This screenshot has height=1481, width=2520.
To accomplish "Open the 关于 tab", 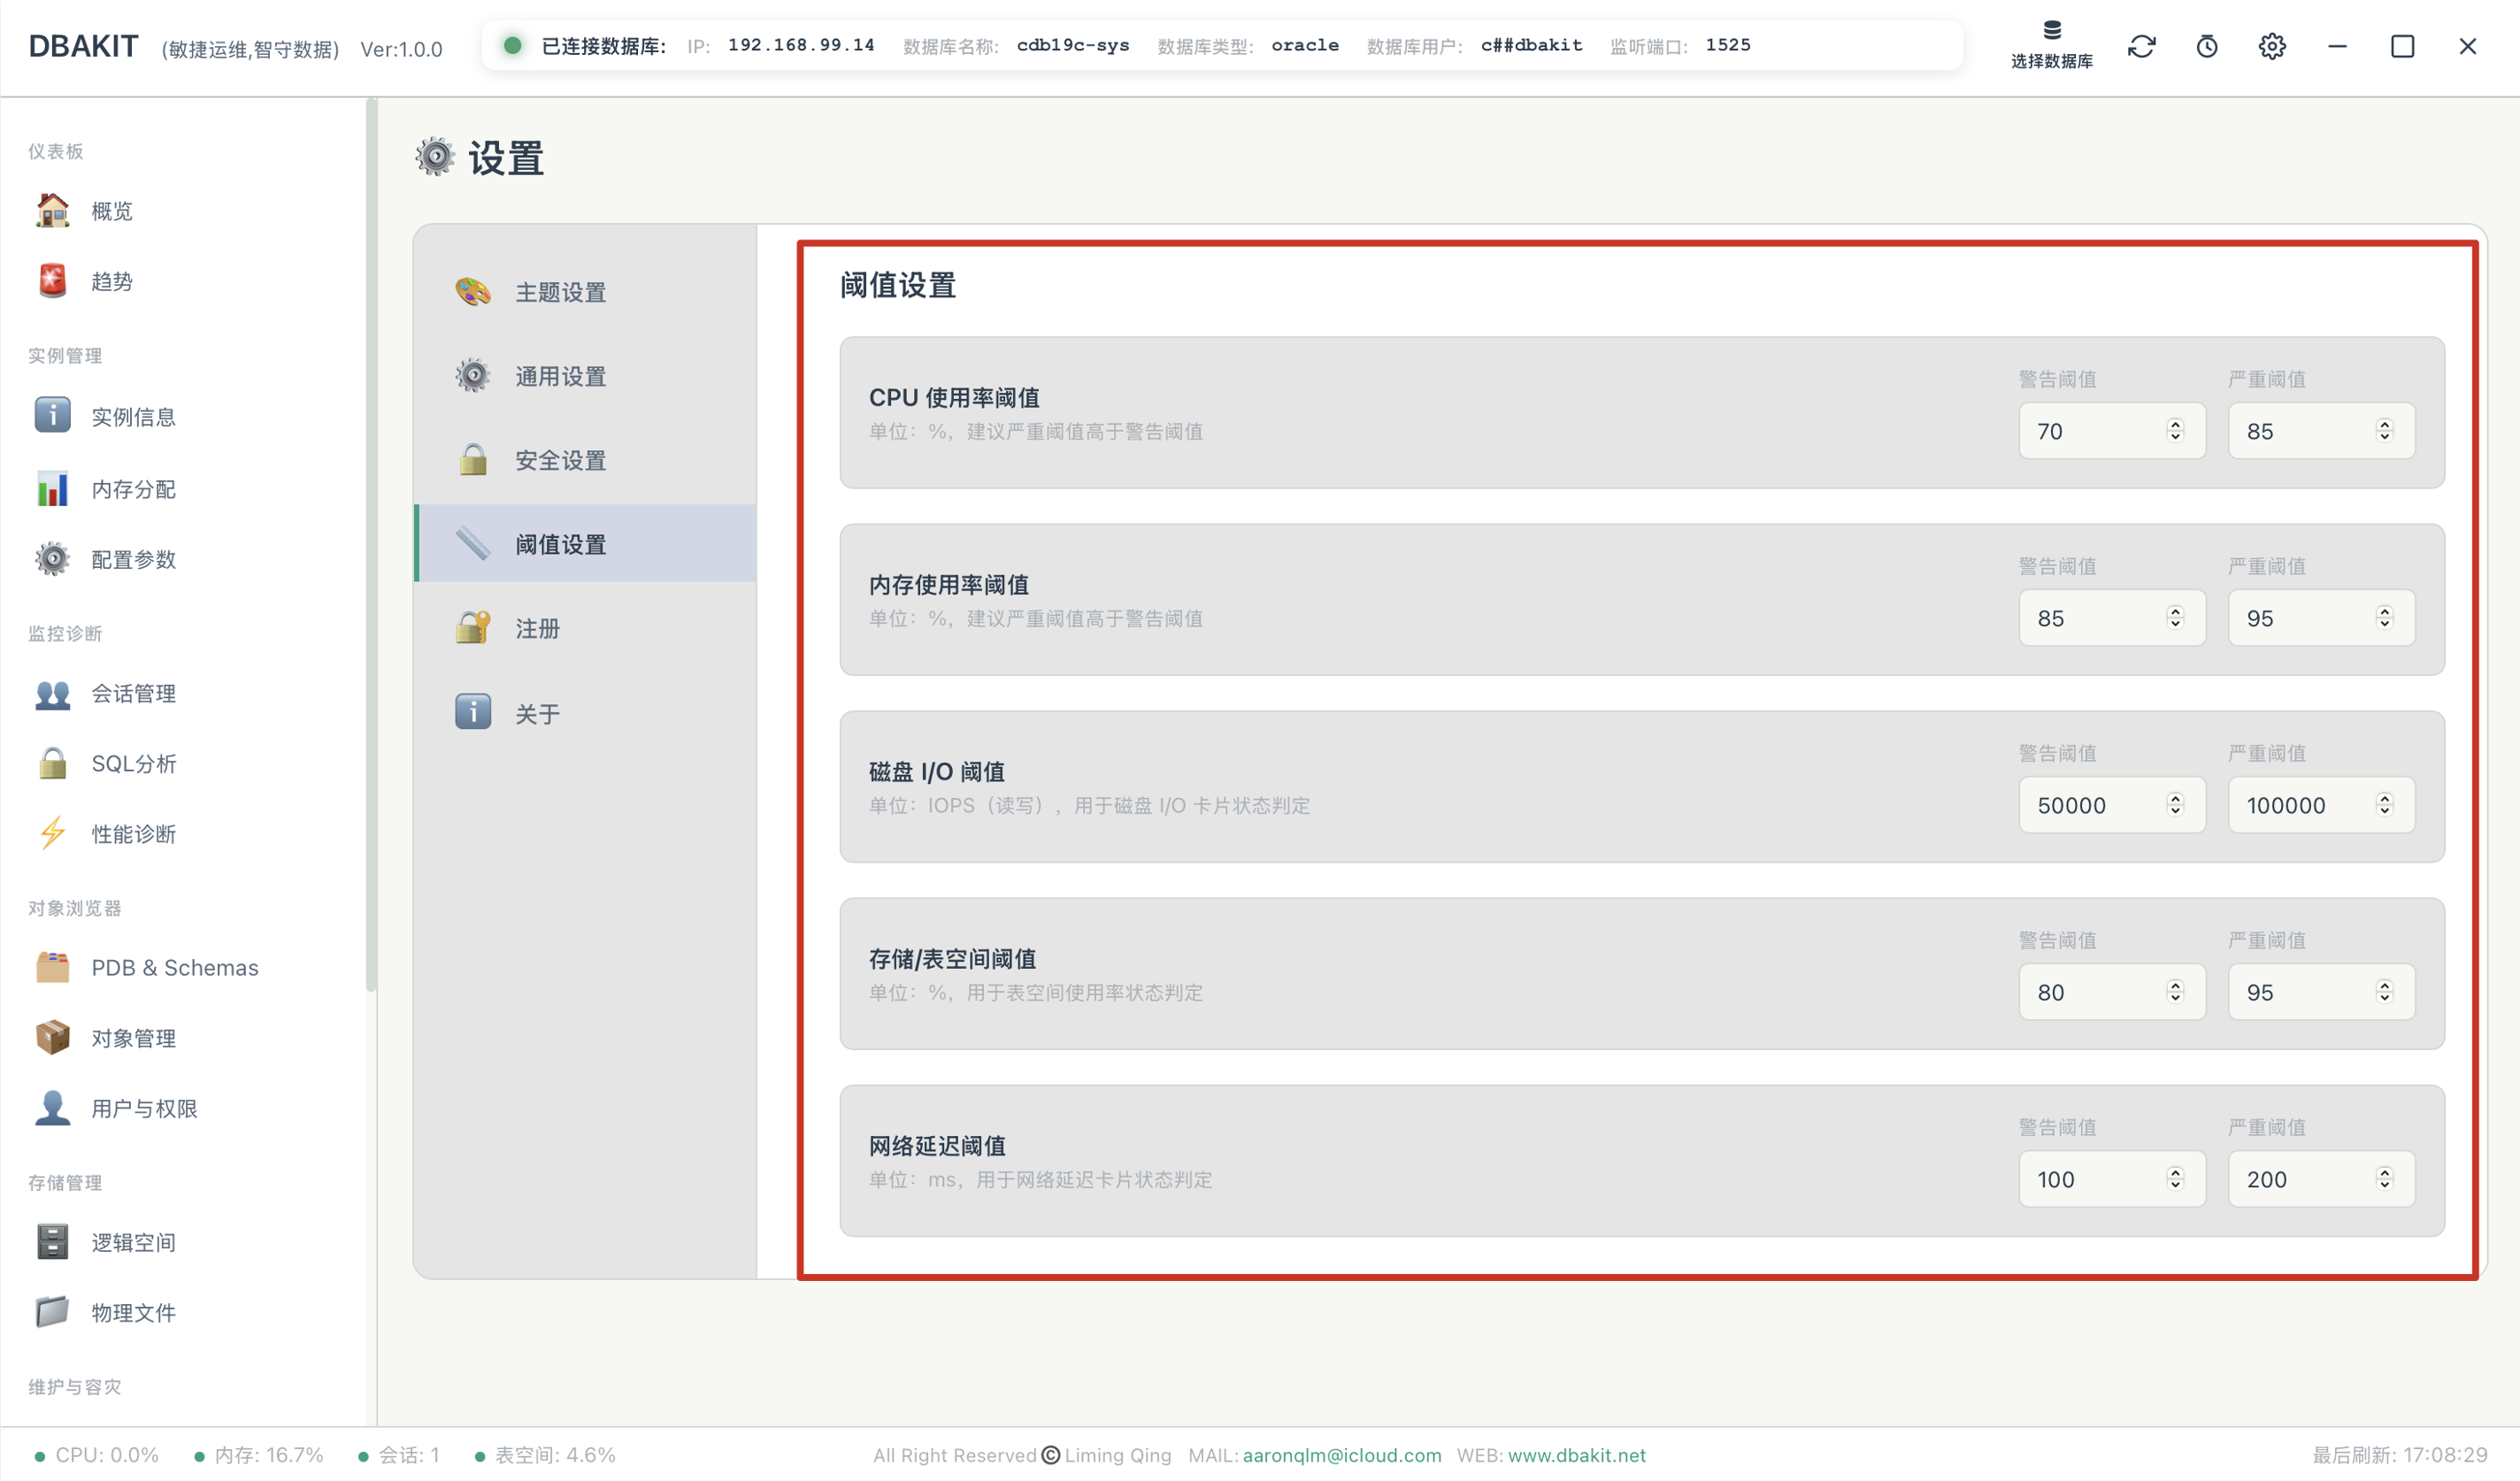I will coord(586,712).
